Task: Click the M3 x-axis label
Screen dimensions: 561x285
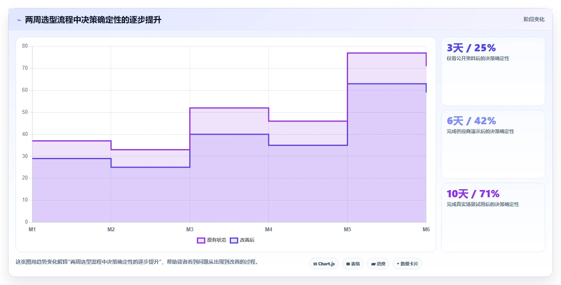Action: pos(190,230)
